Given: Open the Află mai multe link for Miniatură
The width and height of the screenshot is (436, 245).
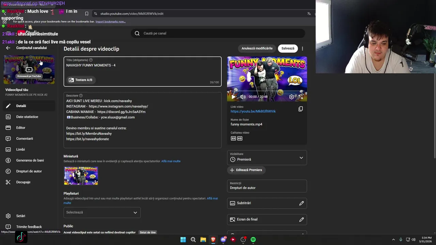Looking at the screenshot, I should tap(171, 161).
